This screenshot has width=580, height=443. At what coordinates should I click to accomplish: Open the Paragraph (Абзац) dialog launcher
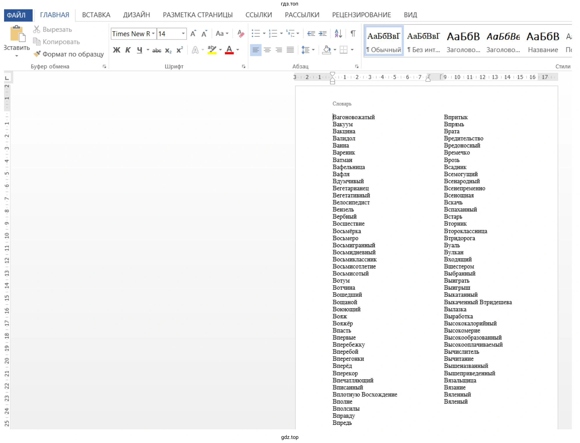click(x=357, y=66)
